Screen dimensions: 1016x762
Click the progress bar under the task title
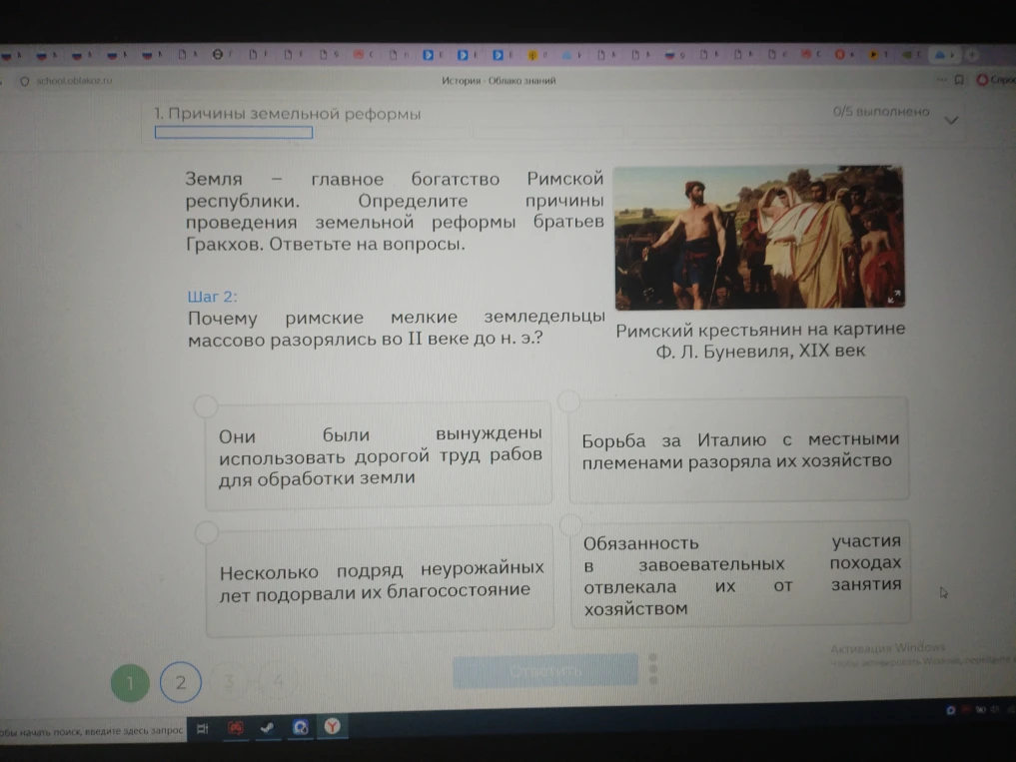233,133
